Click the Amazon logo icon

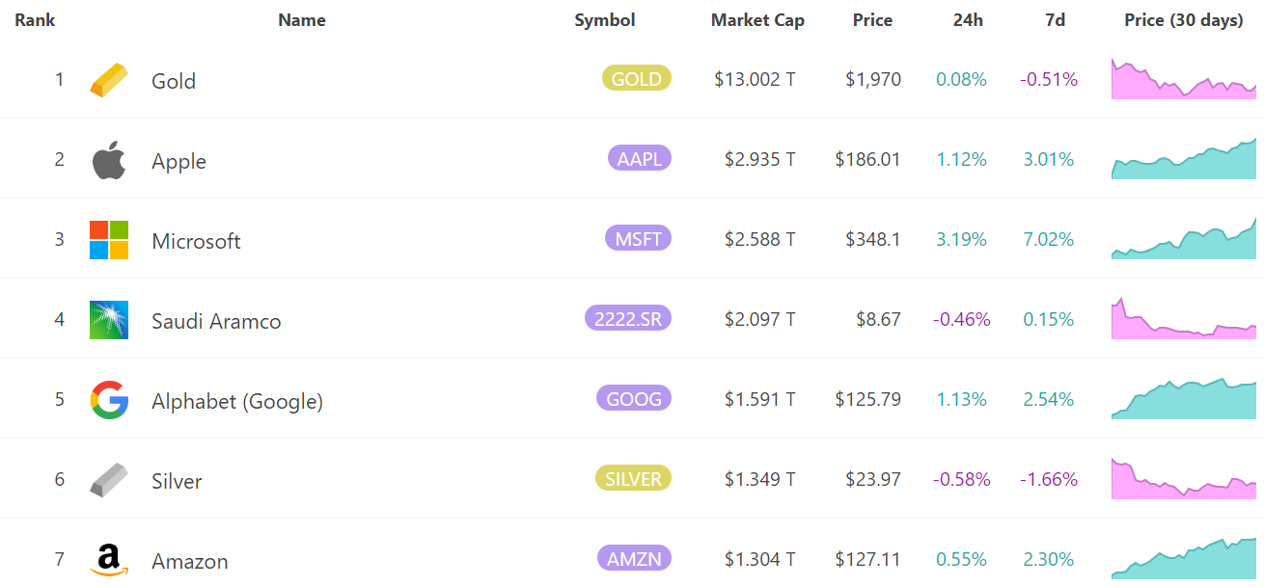(109, 560)
